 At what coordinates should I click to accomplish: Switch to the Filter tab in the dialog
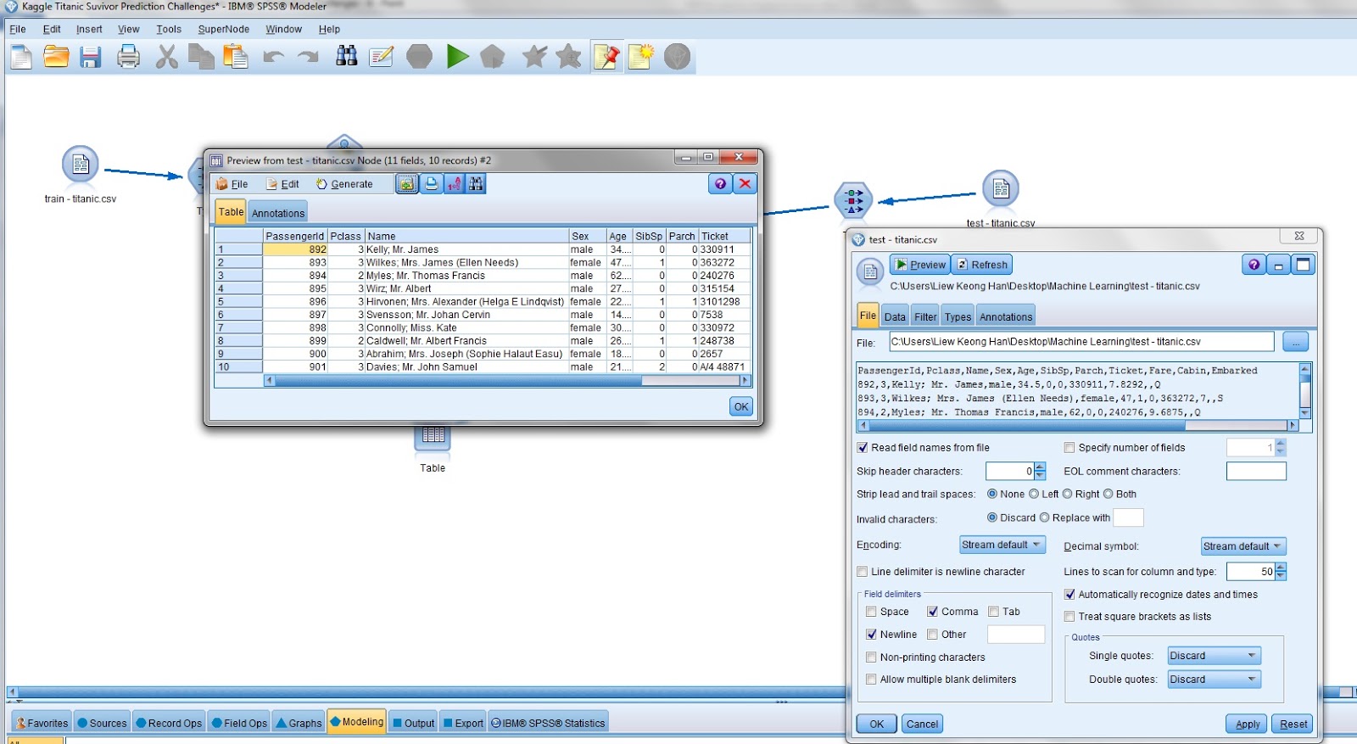click(x=925, y=316)
